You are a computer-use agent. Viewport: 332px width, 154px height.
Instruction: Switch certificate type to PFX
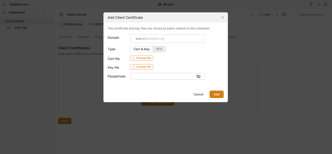point(159,49)
